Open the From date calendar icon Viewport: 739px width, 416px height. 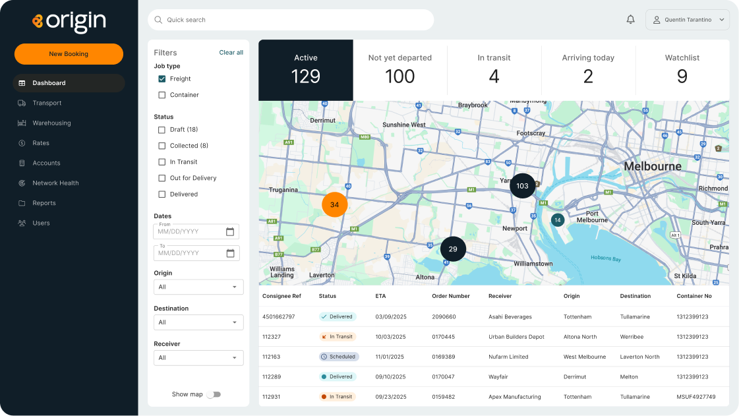[230, 231]
